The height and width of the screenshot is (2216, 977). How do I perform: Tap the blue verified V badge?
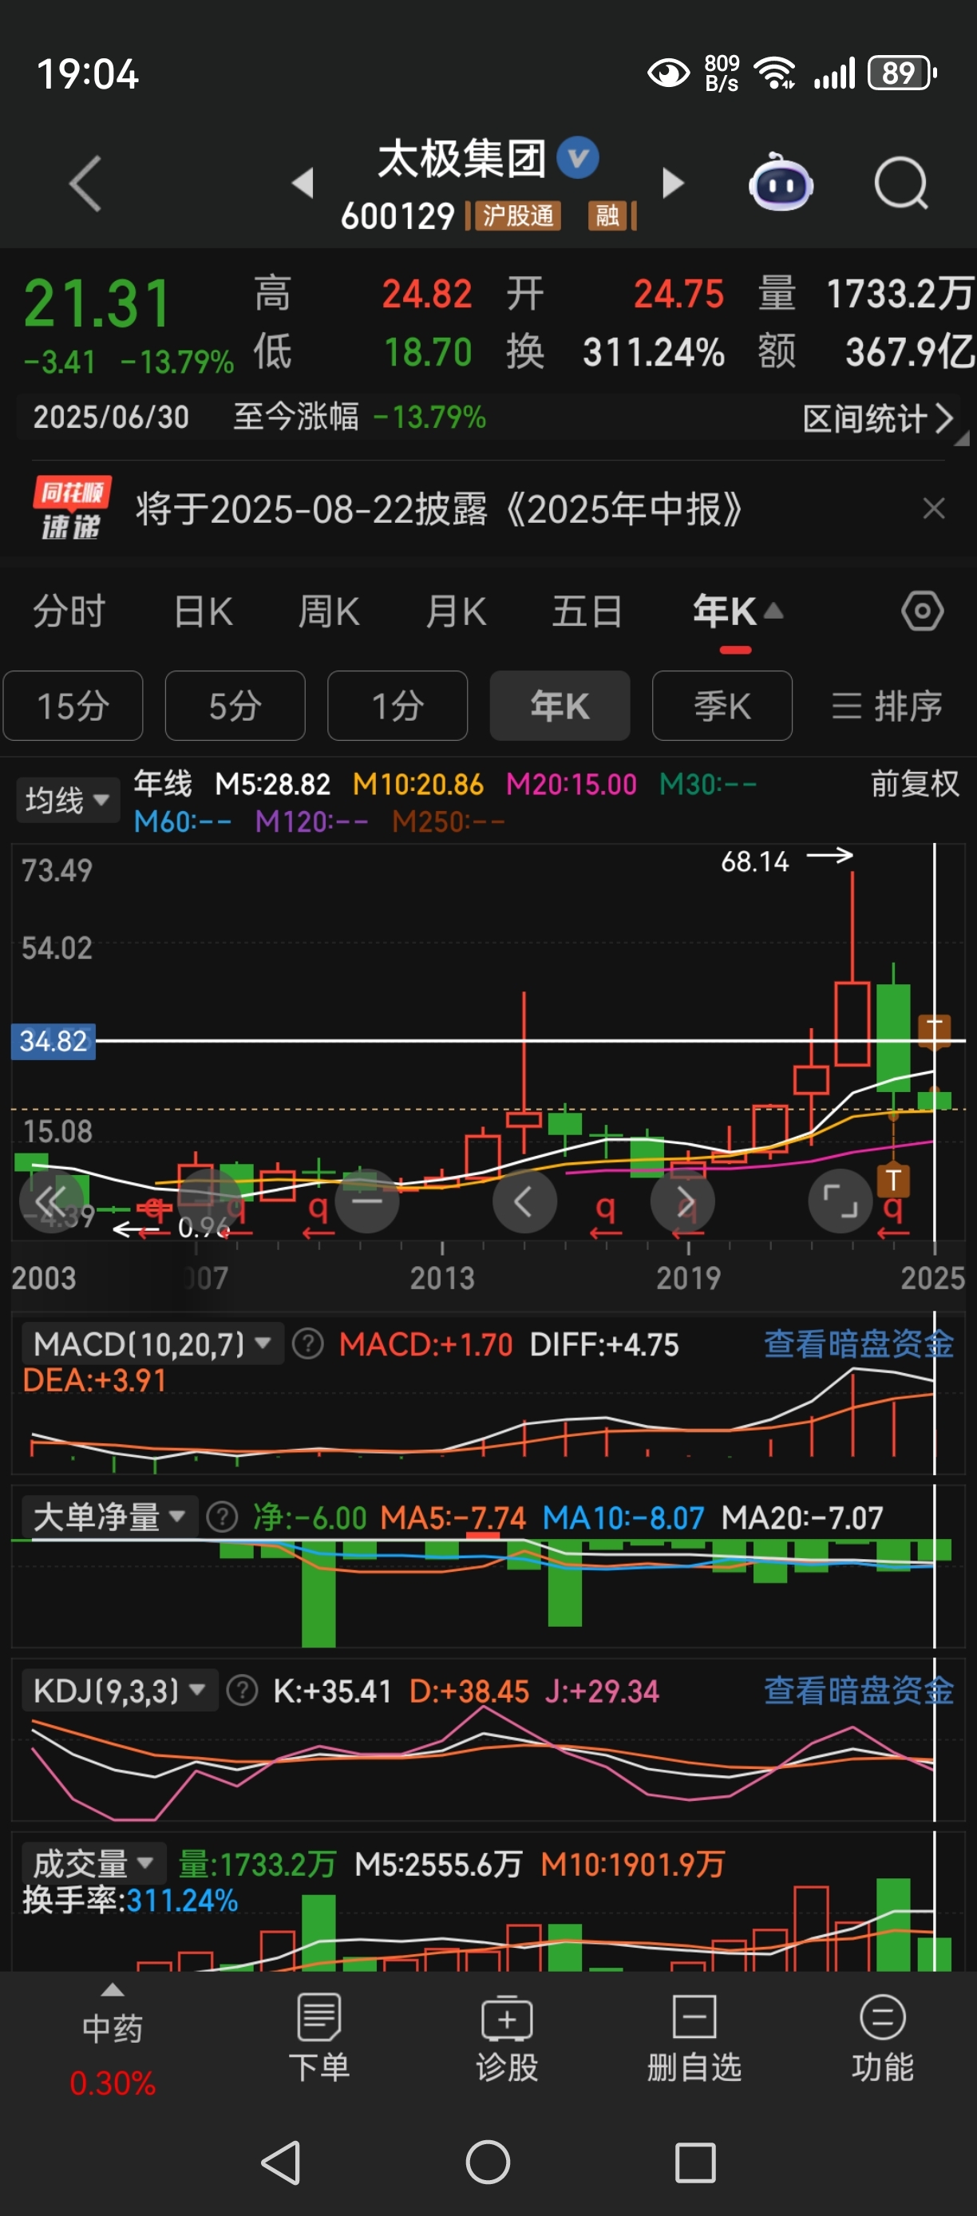(578, 157)
